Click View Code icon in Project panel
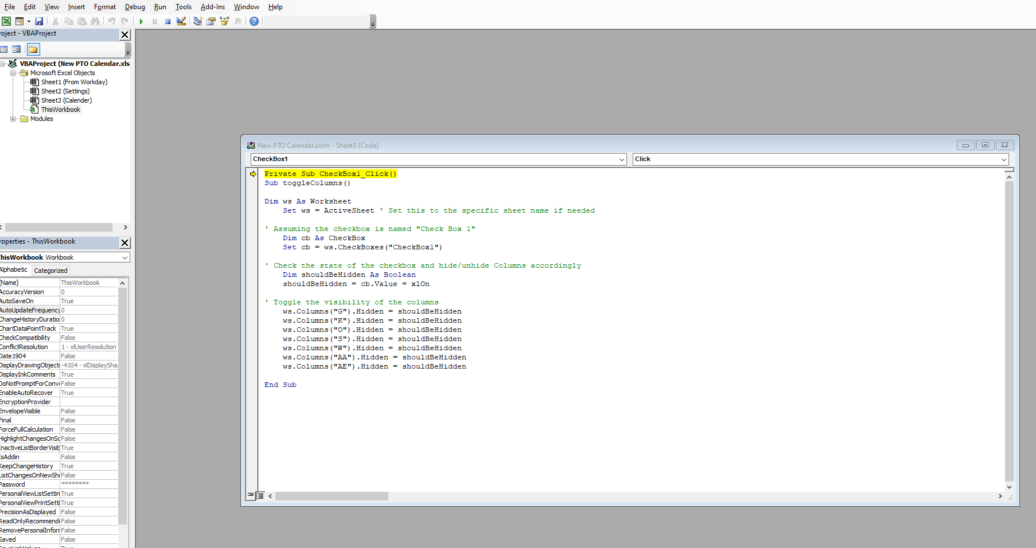 [x=3, y=49]
